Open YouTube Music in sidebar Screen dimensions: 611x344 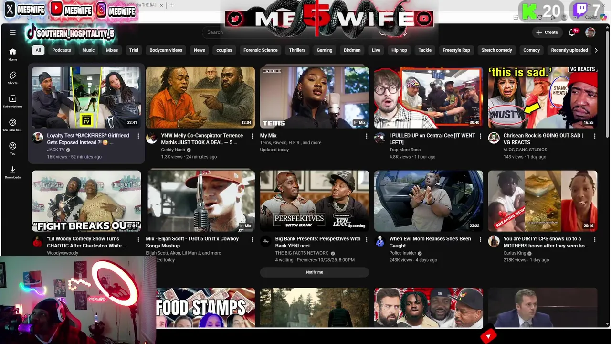[12, 125]
